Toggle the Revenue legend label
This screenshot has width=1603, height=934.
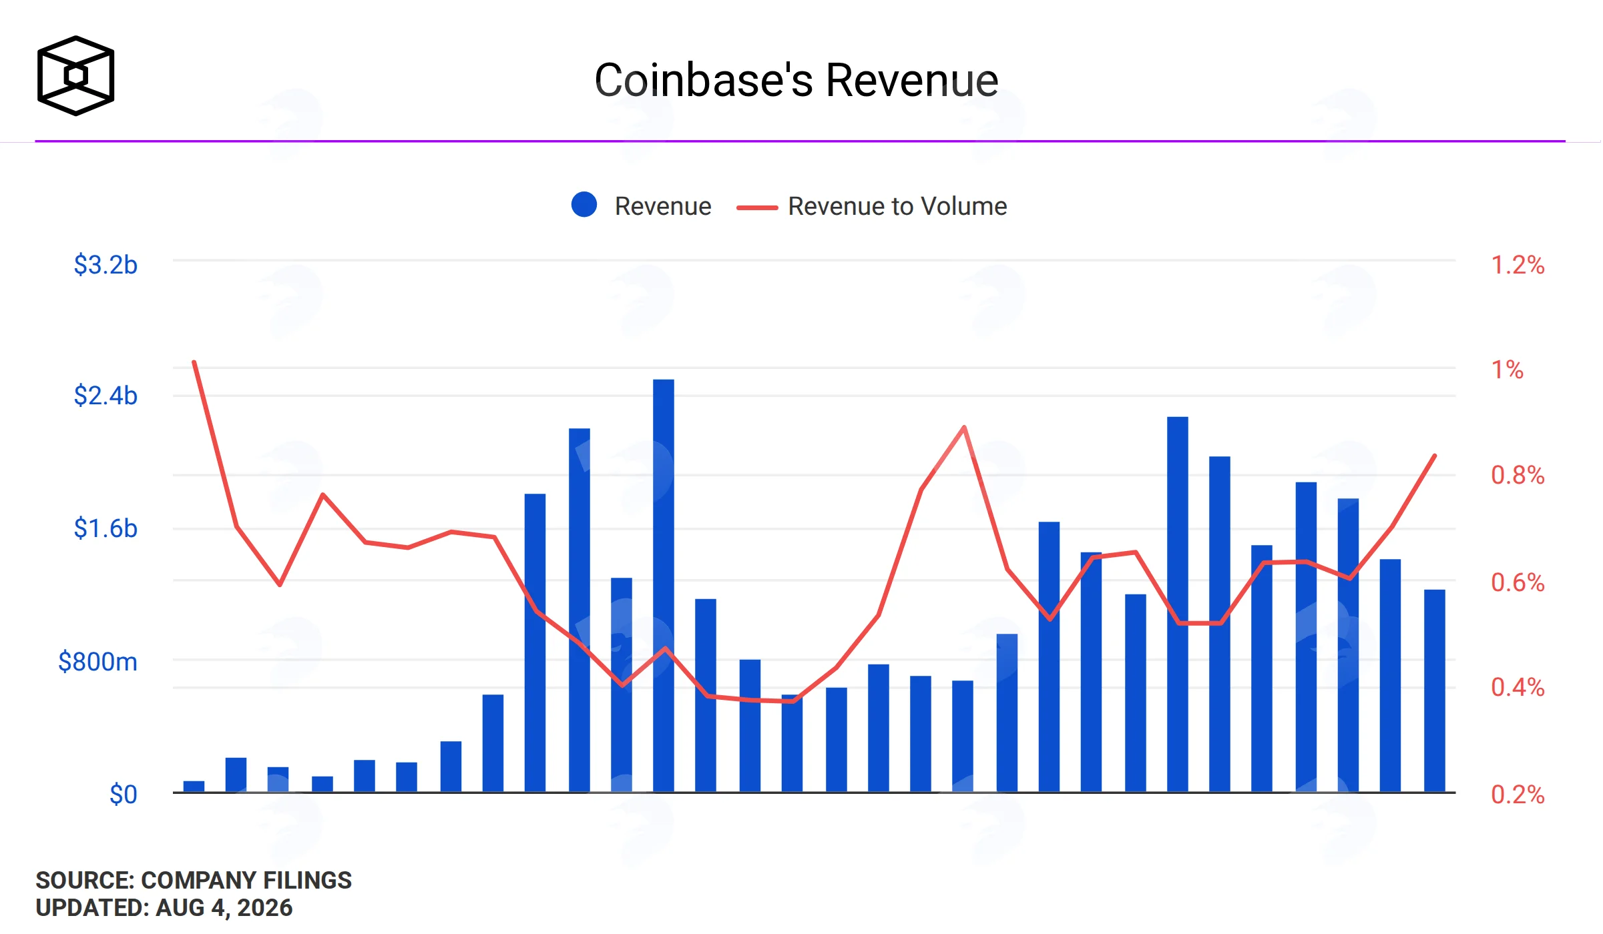click(x=663, y=206)
